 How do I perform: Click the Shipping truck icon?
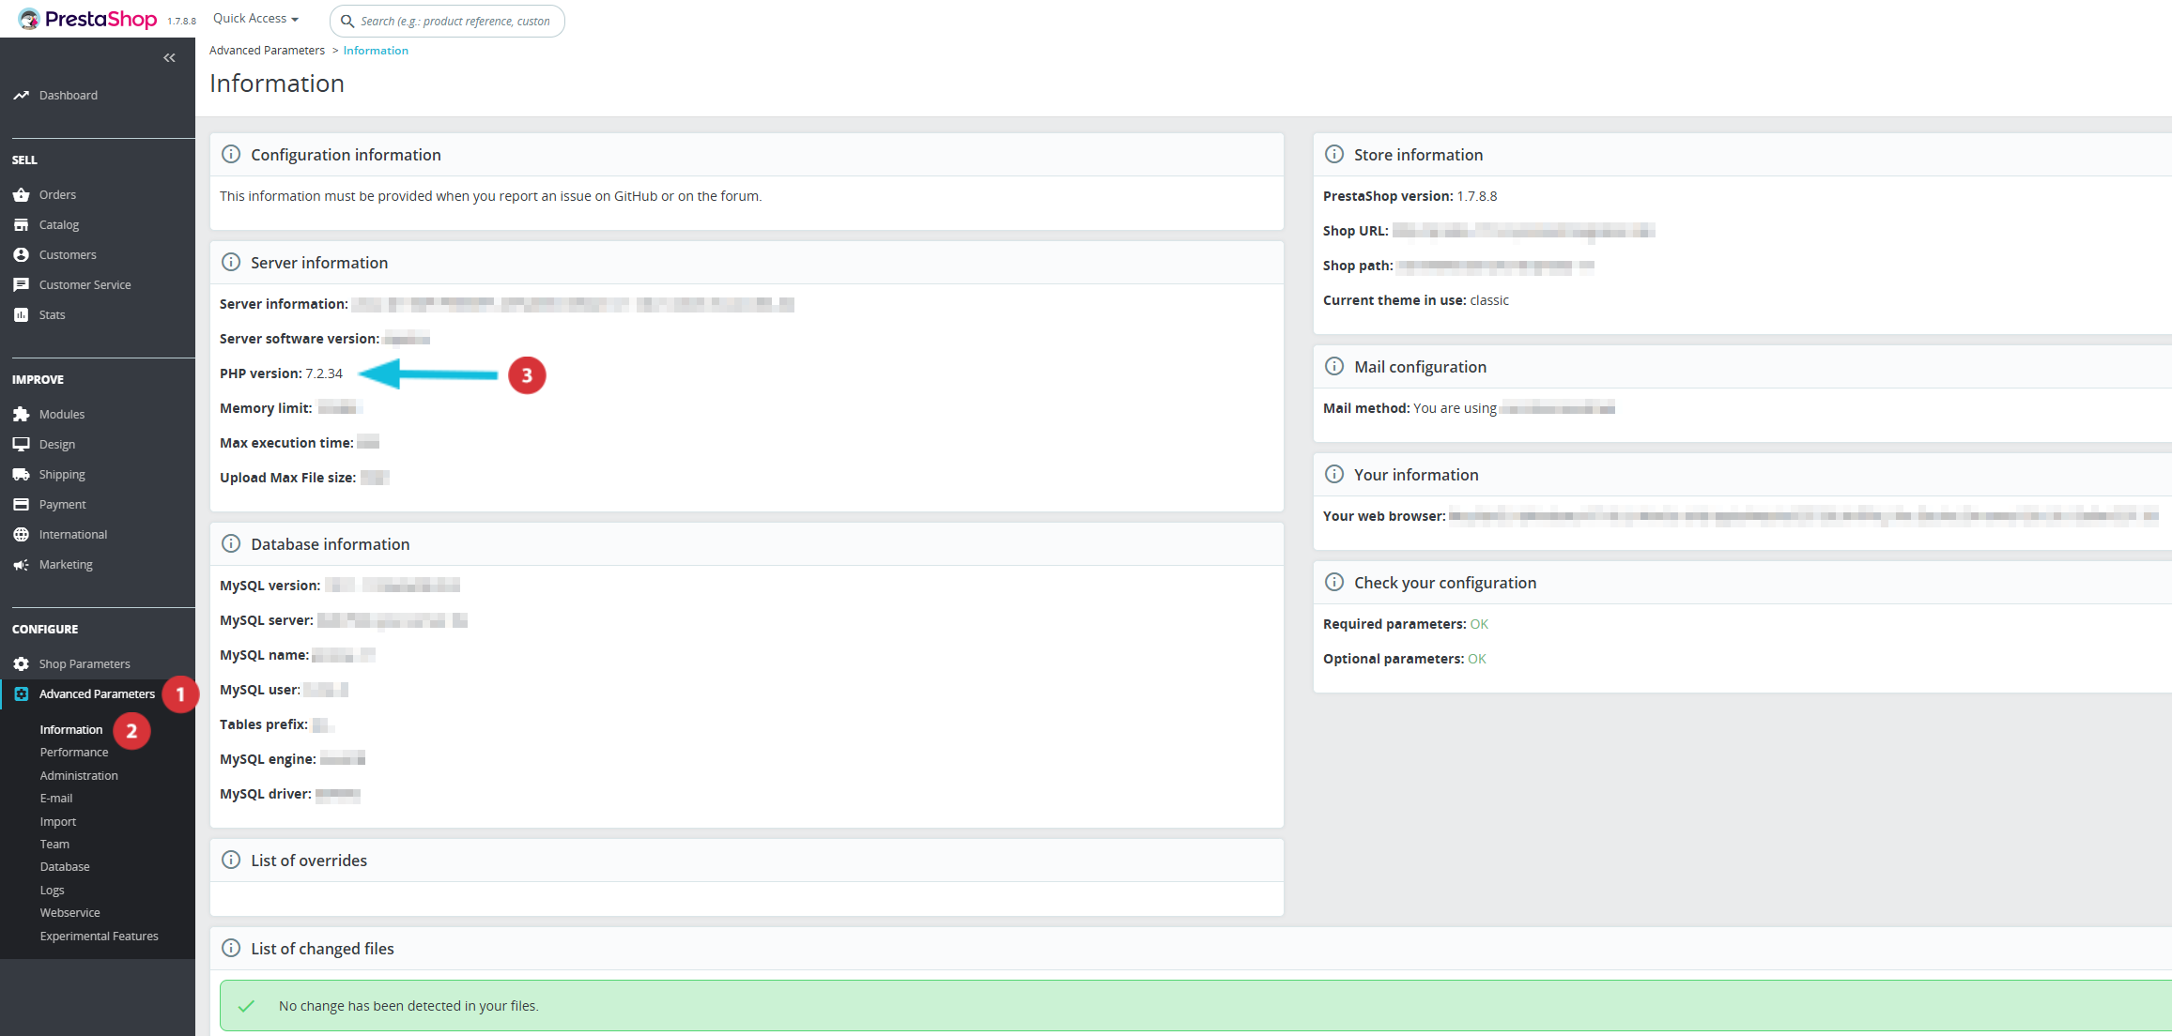point(21,474)
